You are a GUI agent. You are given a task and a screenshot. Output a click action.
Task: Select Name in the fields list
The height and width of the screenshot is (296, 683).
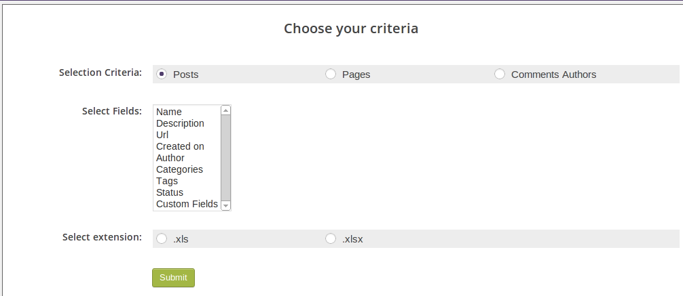pos(169,112)
